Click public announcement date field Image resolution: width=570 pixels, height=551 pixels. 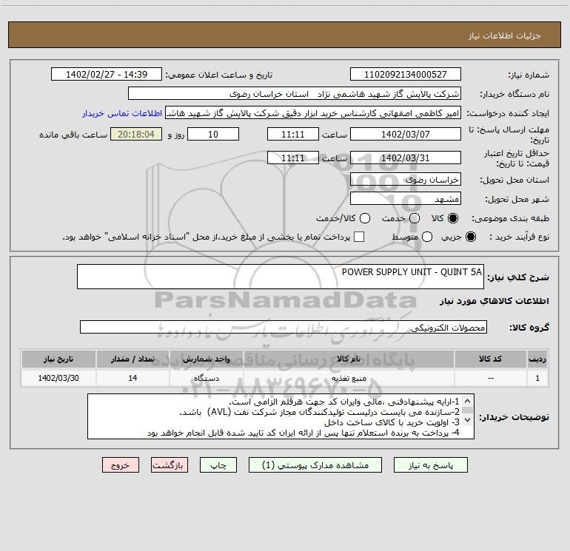107,75
